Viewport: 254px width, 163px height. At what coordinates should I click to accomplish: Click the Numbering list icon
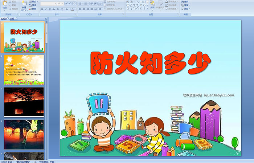coord(86,3)
